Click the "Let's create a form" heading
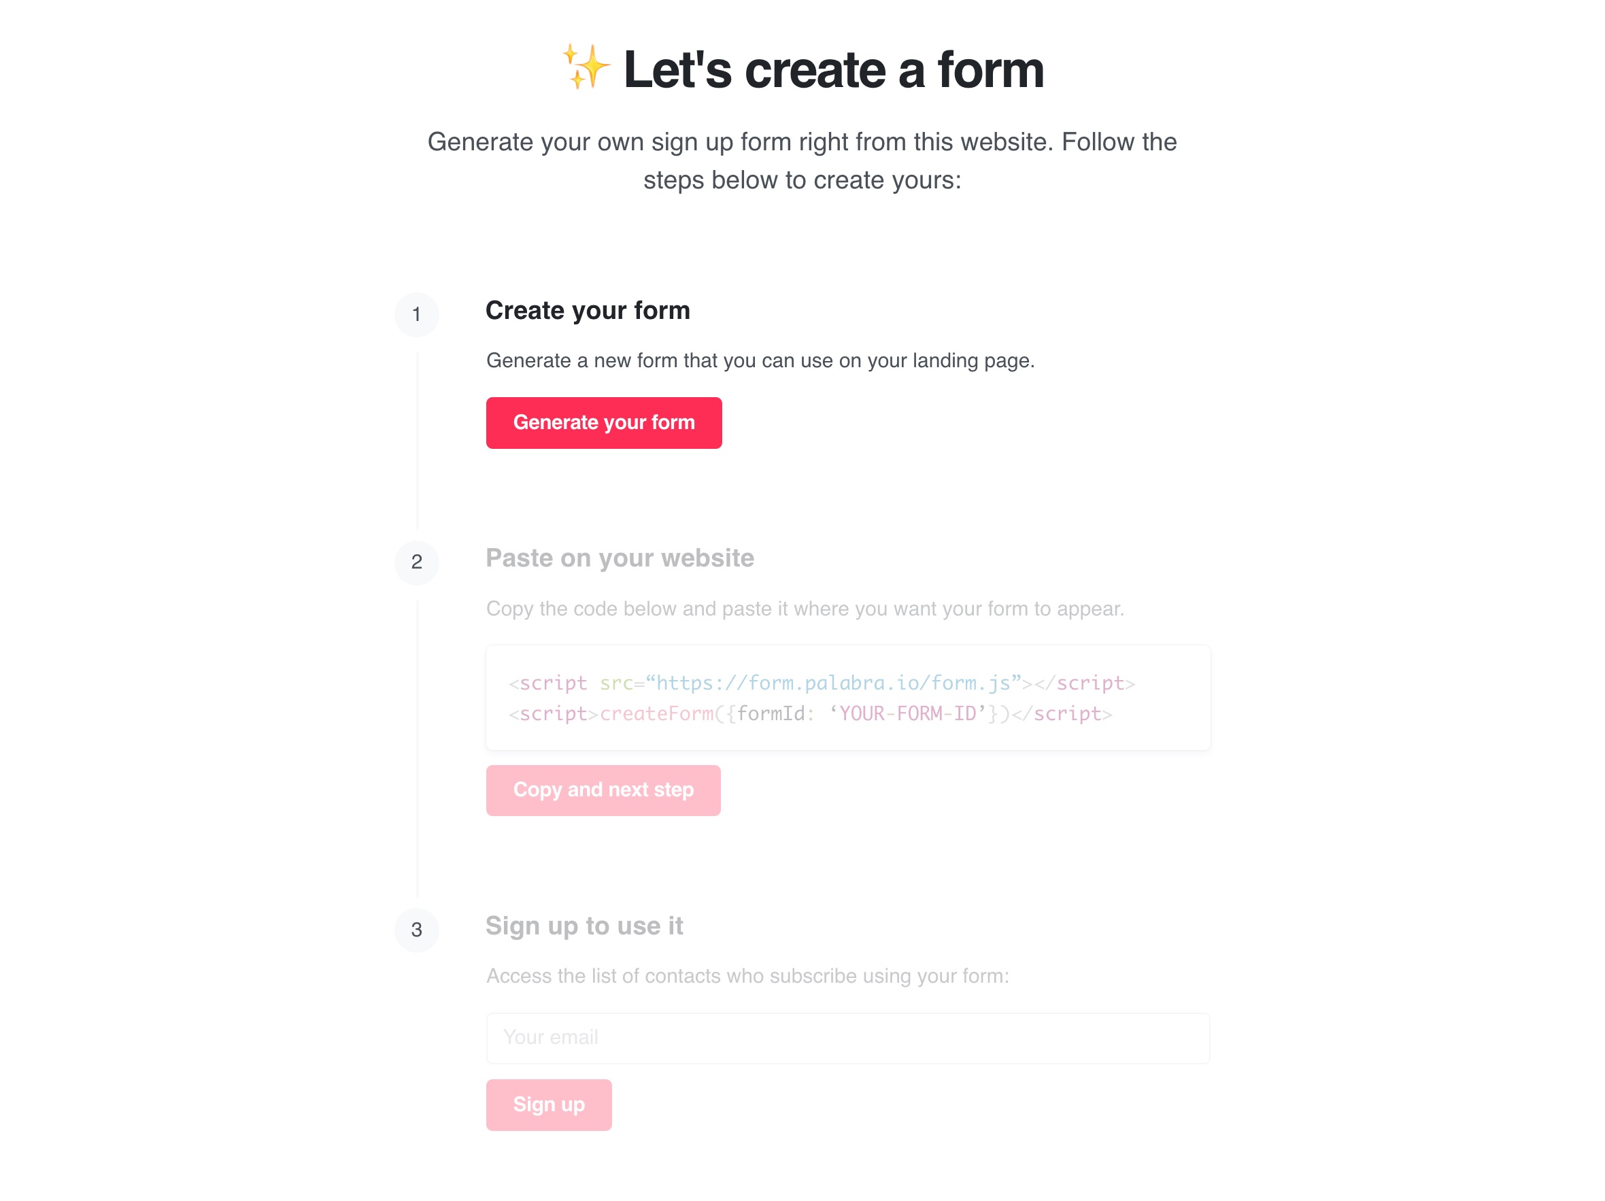 pyautogui.click(x=834, y=69)
